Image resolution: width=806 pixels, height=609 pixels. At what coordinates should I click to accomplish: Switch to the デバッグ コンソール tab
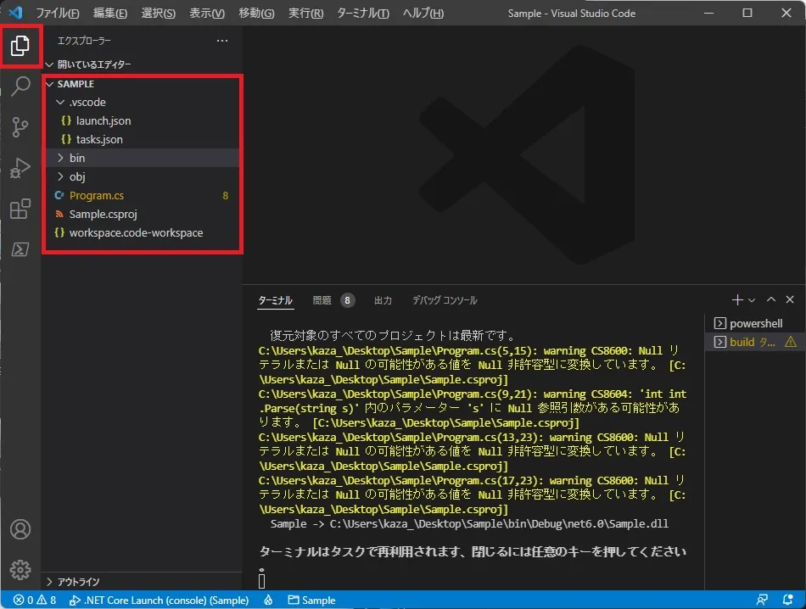click(445, 300)
